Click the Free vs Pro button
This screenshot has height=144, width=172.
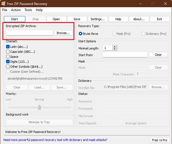(x=160, y=140)
